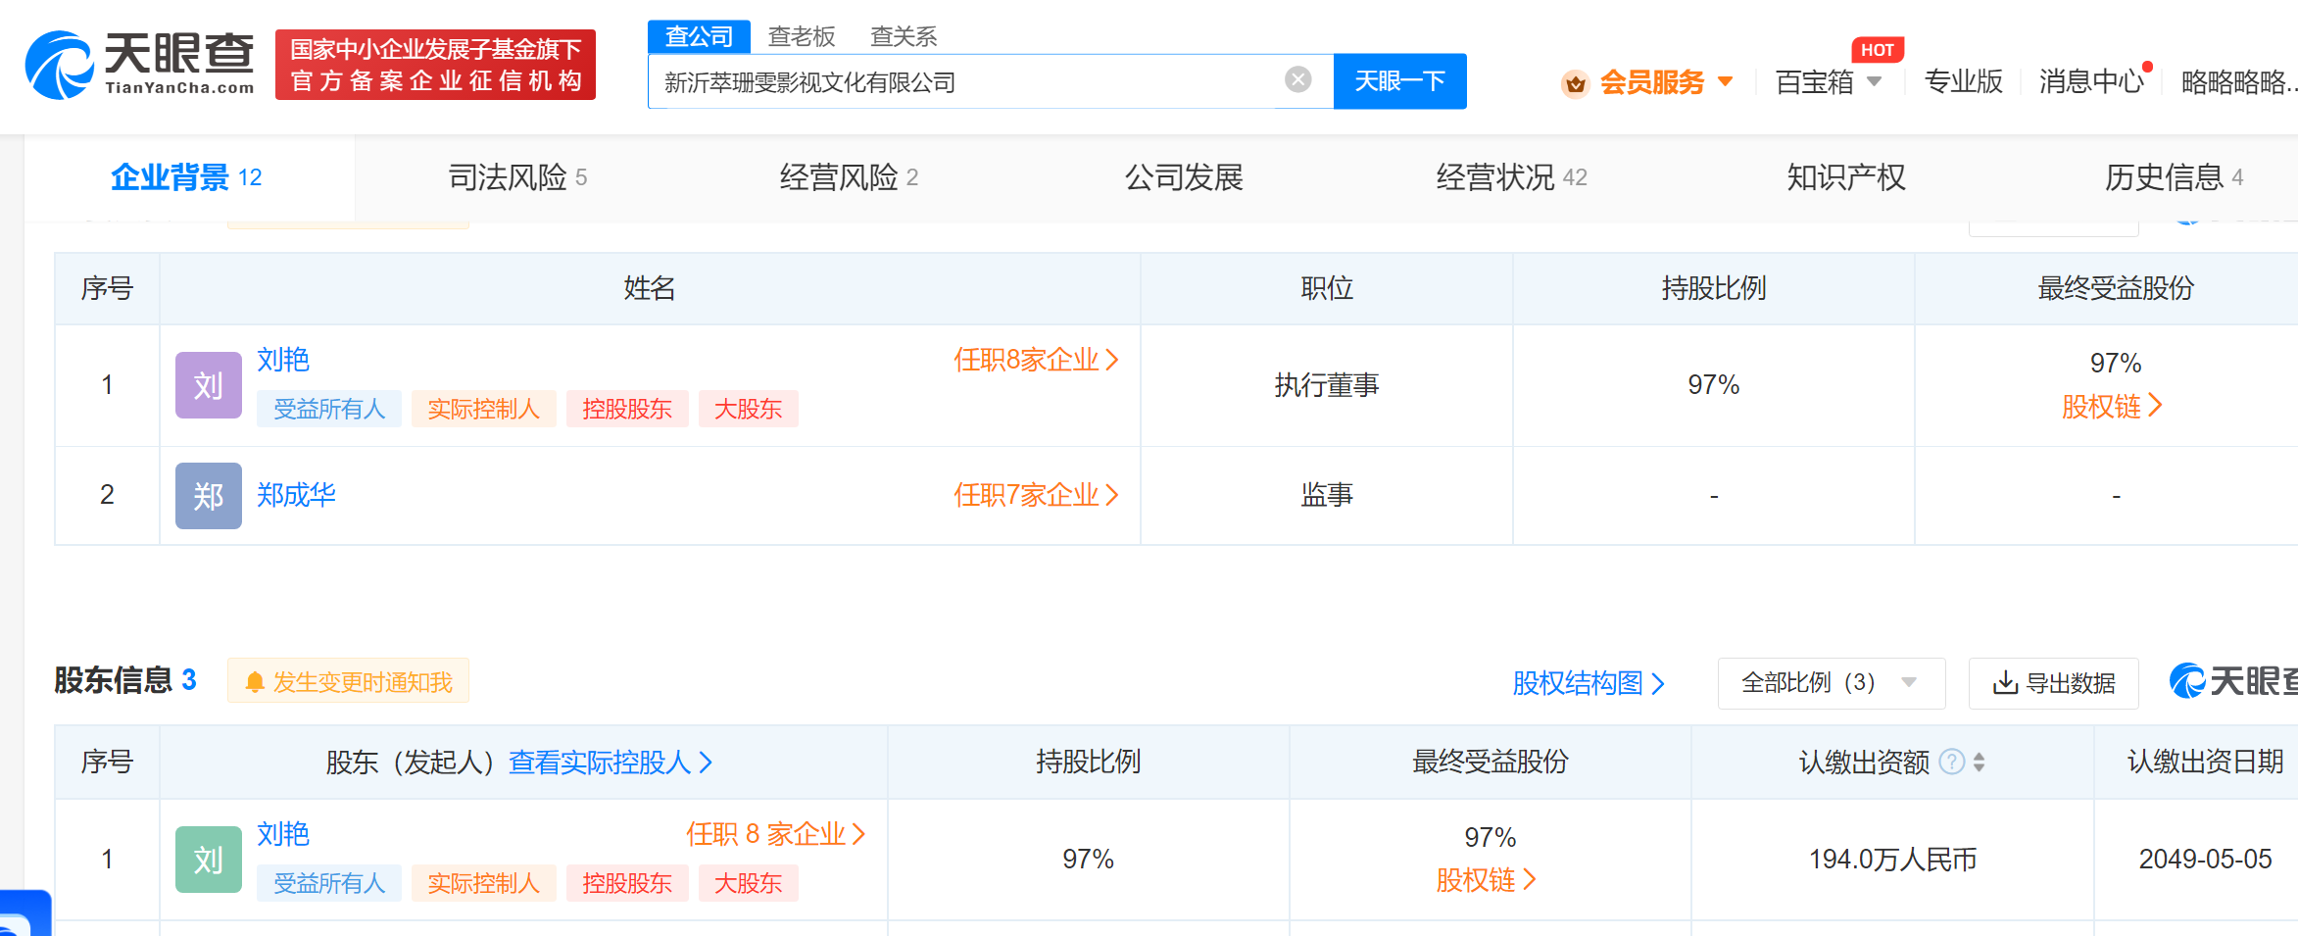Click 受益所有人 tag in personnel table
This screenshot has width=2298, height=936.
pyautogui.click(x=329, y=409)
